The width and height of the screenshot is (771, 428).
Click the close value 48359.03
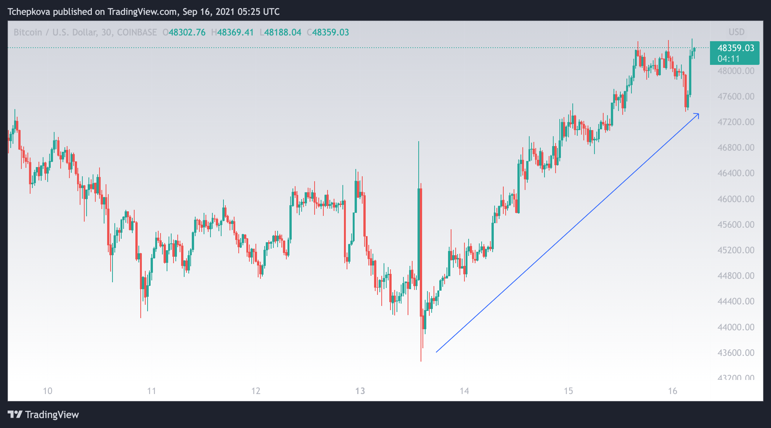(x=330, y=32)
